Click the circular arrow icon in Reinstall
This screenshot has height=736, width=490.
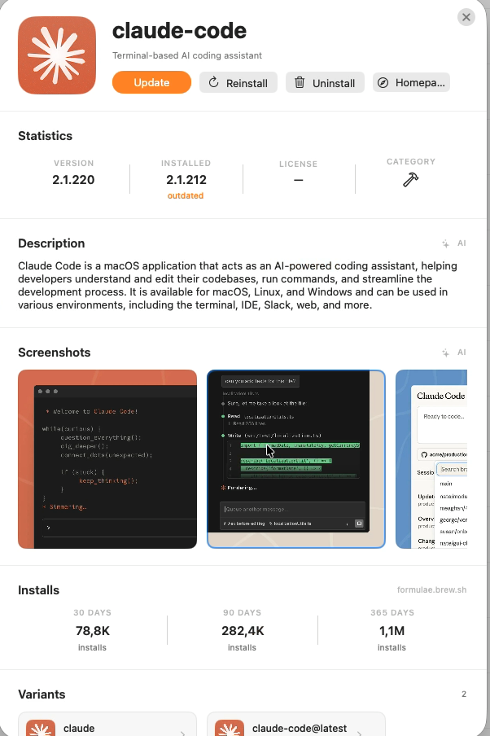pyautogui.click(x=213, y=82)
